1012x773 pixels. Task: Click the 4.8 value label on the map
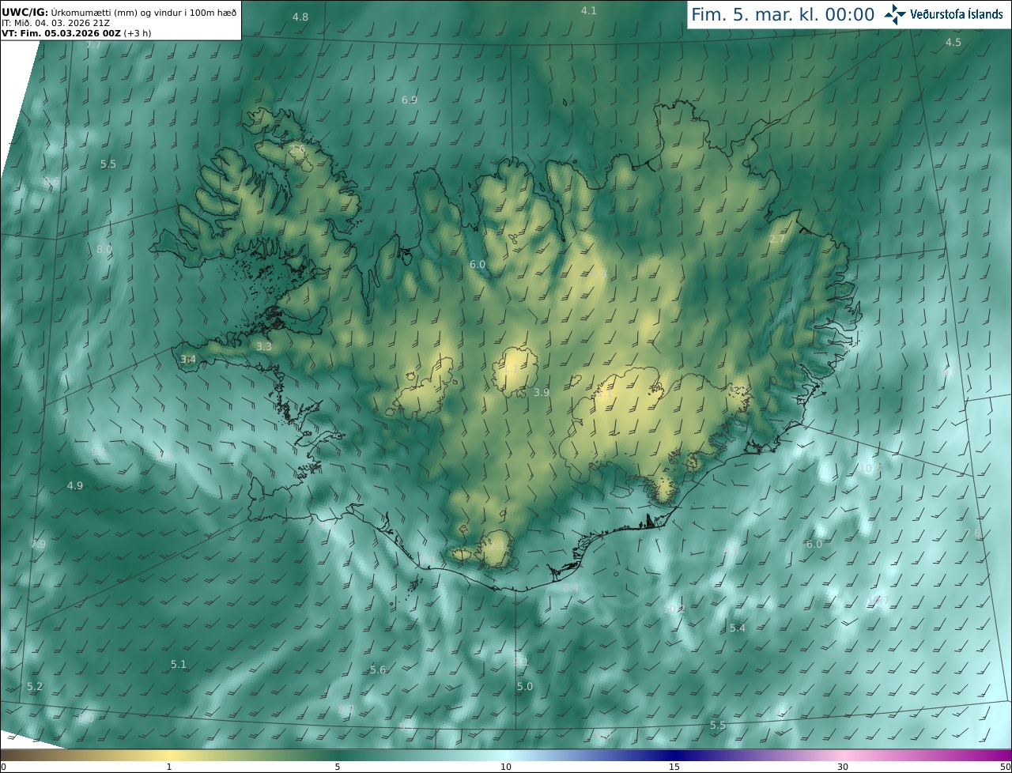point(300,17)
